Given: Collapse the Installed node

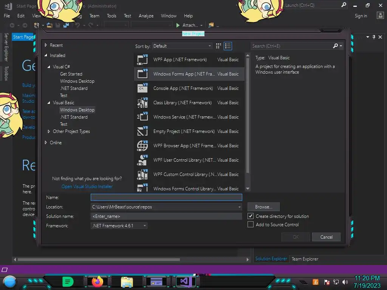Looking at the screenshot, I should [x=46, y=56].
